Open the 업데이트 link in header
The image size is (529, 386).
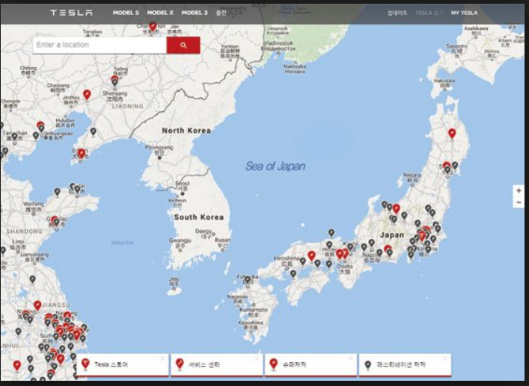coord(397,13)
